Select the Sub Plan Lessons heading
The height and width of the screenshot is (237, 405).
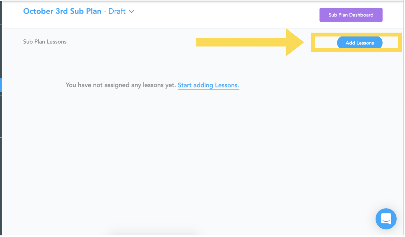(45, 42)
